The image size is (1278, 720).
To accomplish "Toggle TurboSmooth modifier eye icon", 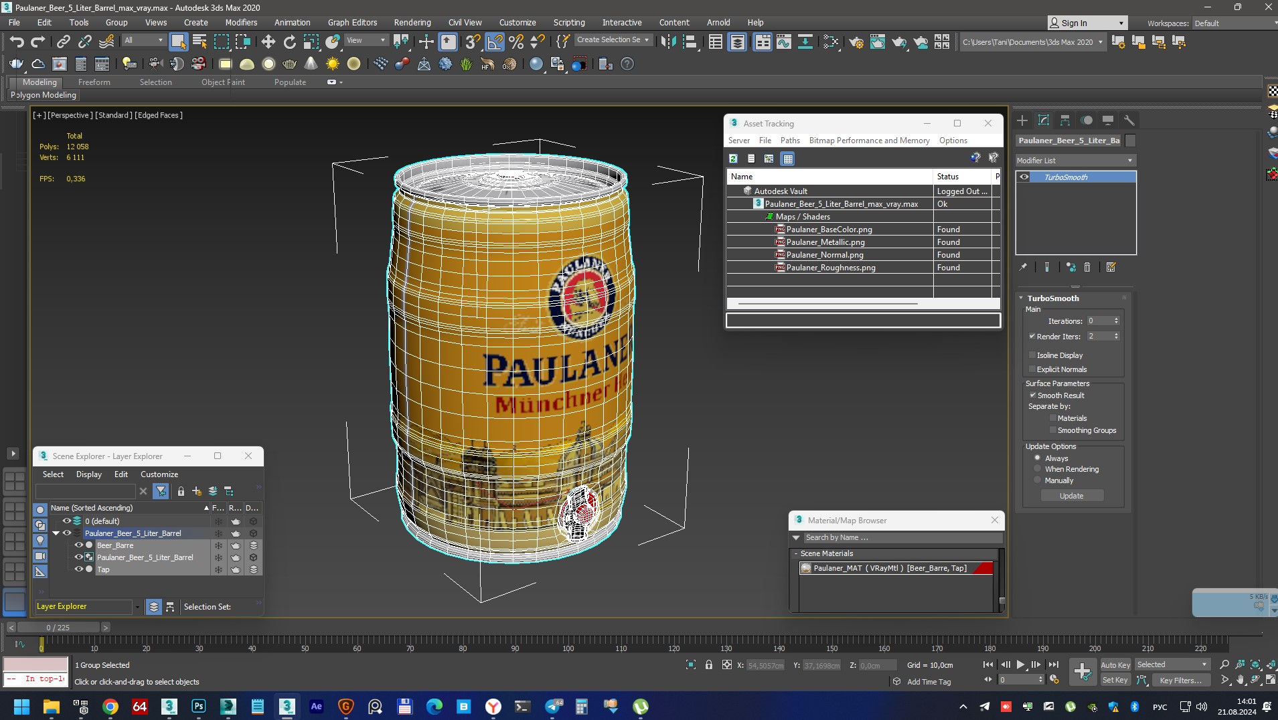I will (1024, 177).
